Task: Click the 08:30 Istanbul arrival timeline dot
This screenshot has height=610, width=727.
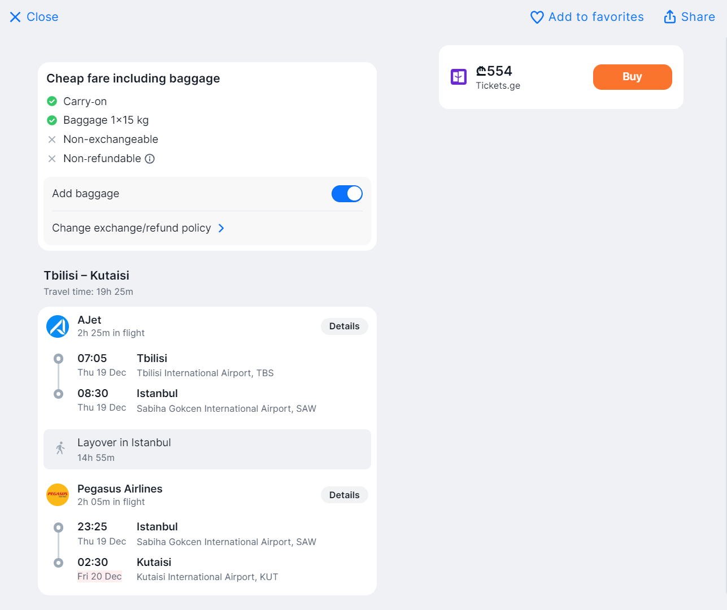Action: (58, 394)
